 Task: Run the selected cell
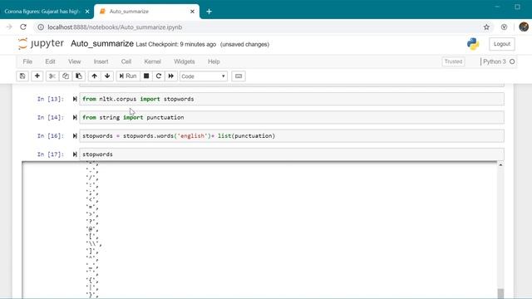(x=128, y=76)
